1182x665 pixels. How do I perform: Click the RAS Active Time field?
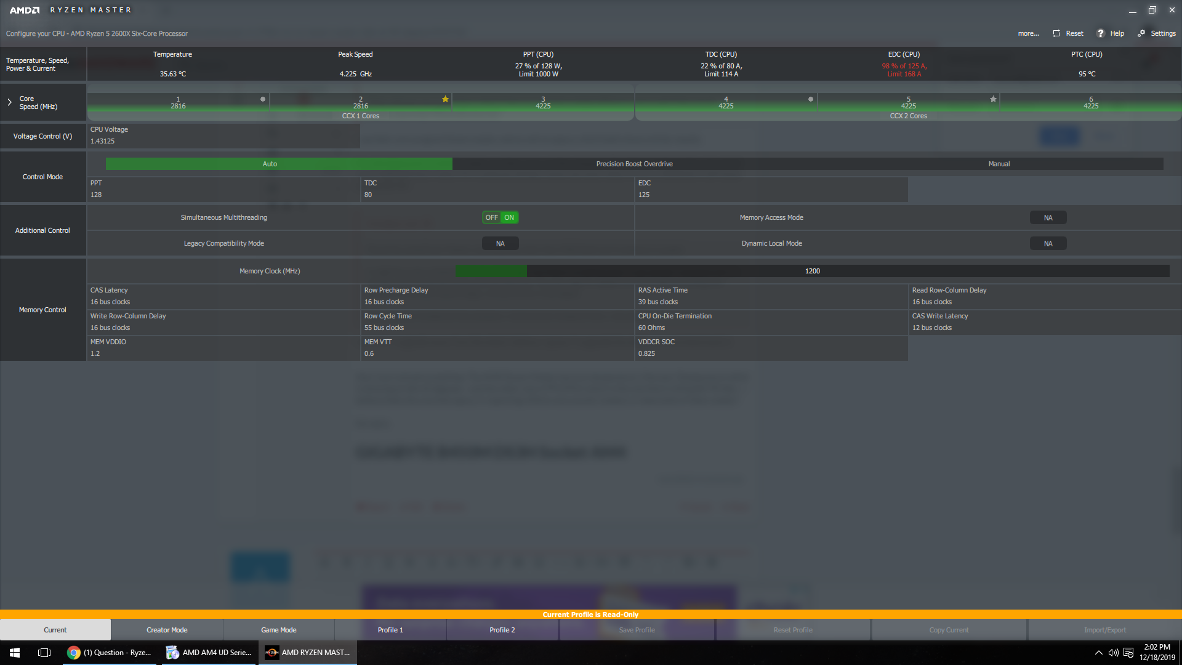point(771,296)
